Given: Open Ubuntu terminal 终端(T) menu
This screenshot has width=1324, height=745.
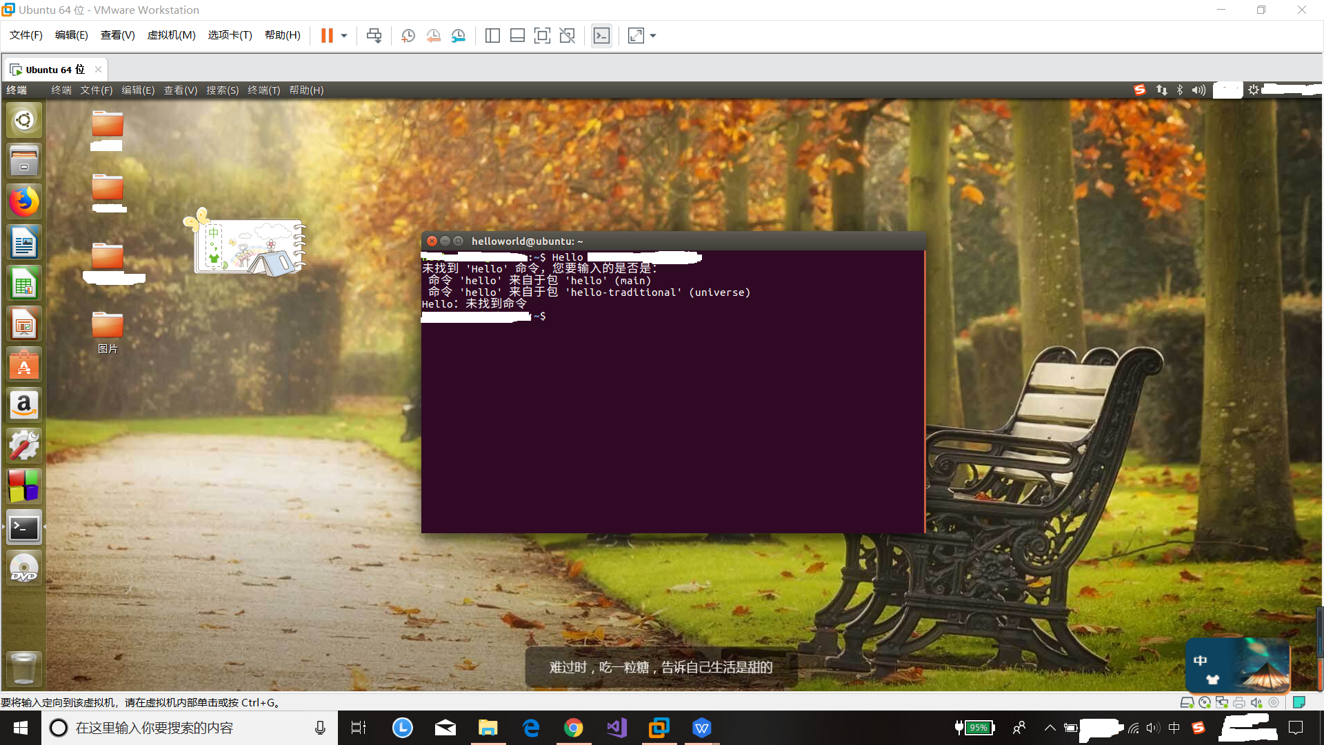Looking at the screenshot, I should 264,90.
